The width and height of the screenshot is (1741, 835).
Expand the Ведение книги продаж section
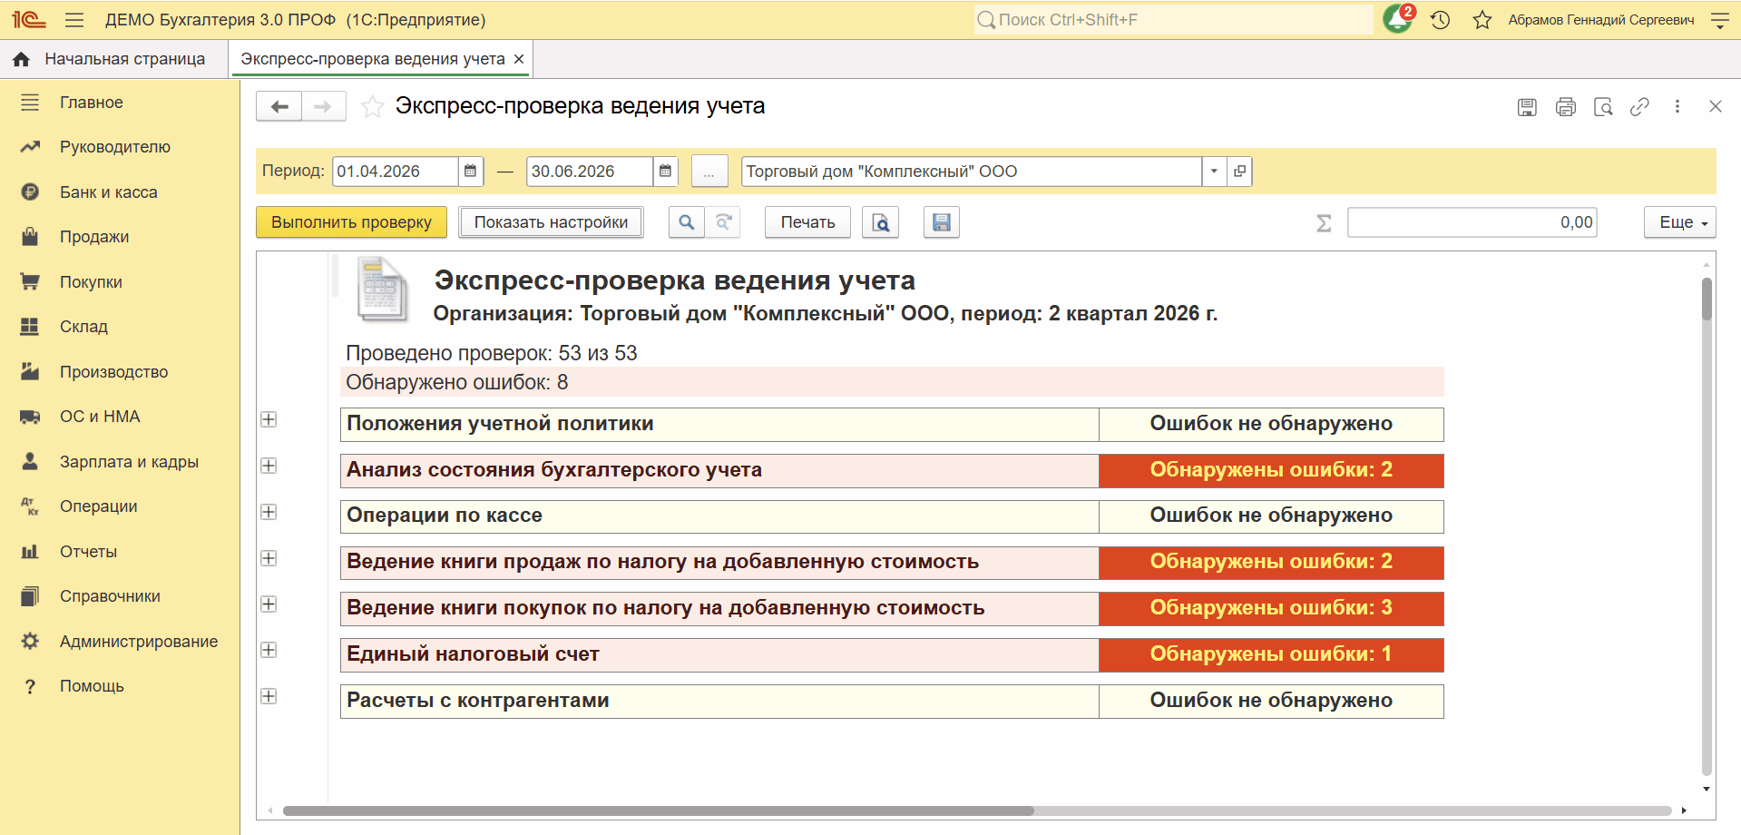pos(269,558)
